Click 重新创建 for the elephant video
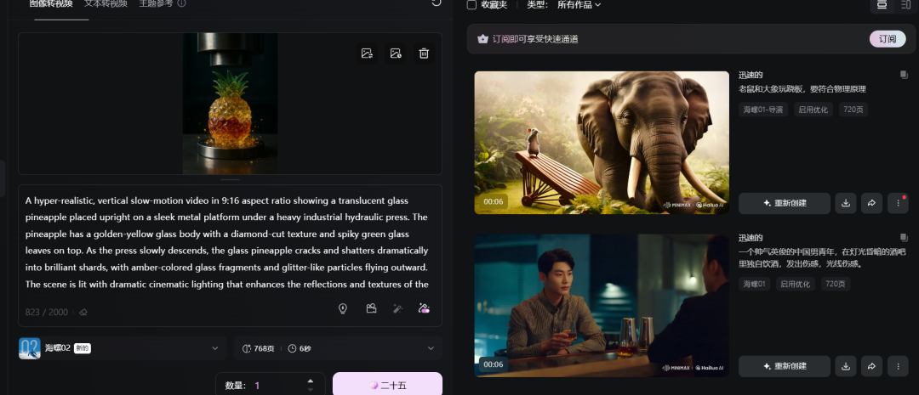919x395 pixels. coord(785,203)
